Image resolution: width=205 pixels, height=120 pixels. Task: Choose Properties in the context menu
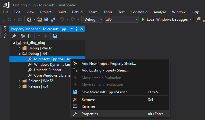(120, 114)
